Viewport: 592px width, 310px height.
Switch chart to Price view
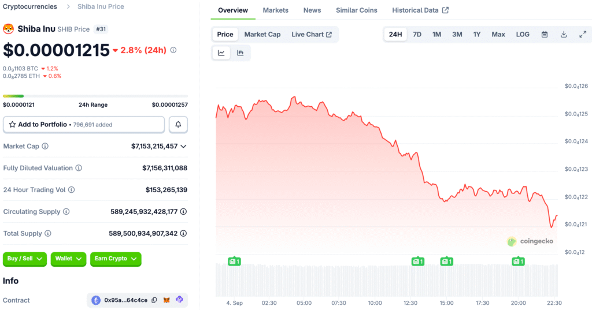[x=225, y=34]
